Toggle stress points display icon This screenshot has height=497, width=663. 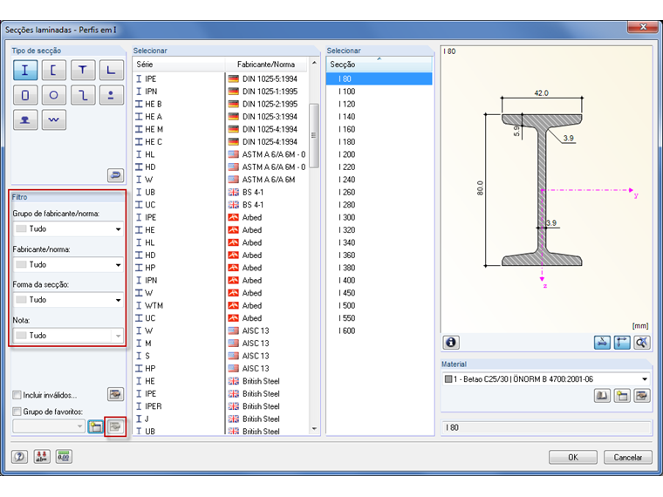click(602, 342)
